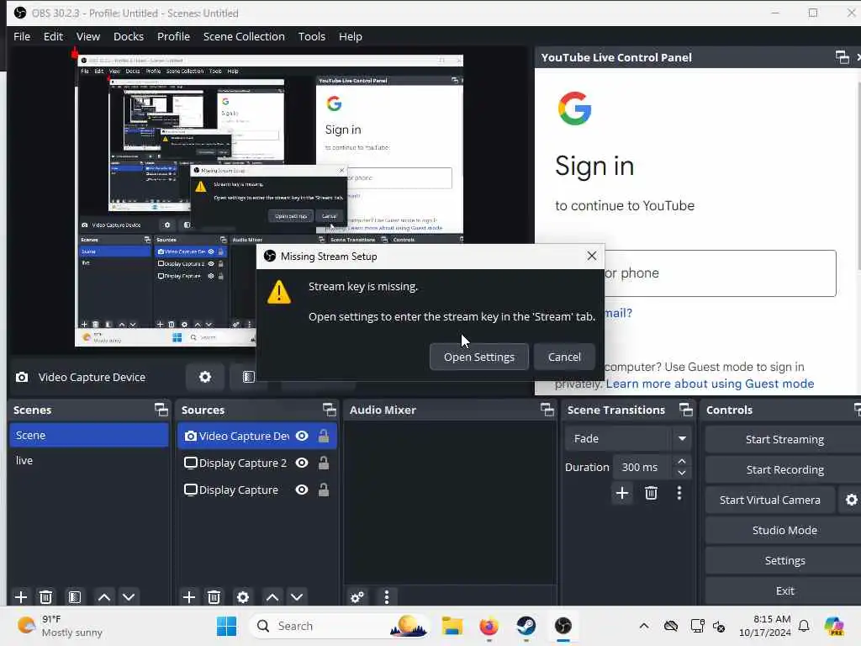Select Display Capture 2 source row
Screen dimensions: 861x646
257,463
